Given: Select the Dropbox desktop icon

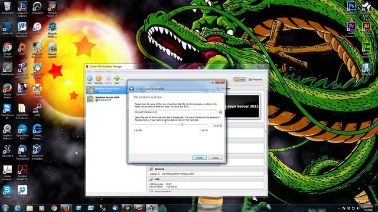Looking at the screenshot, I should [22, 191].
